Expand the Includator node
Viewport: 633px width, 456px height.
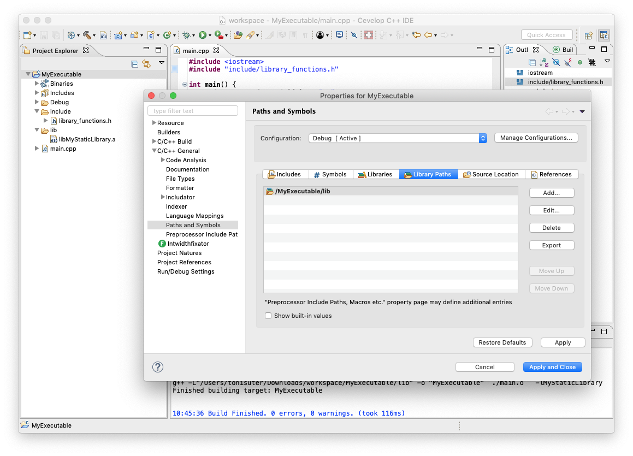pos(163,197)
